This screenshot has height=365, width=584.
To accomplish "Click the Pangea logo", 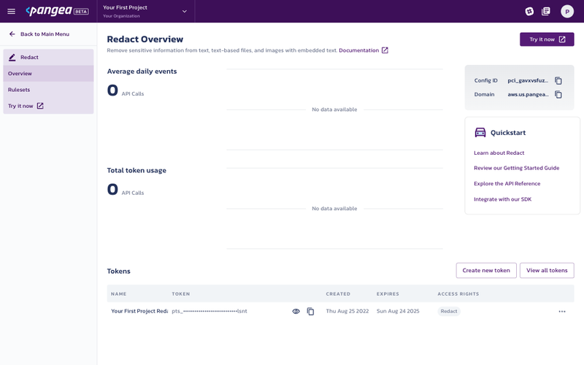I will [57, 12].
